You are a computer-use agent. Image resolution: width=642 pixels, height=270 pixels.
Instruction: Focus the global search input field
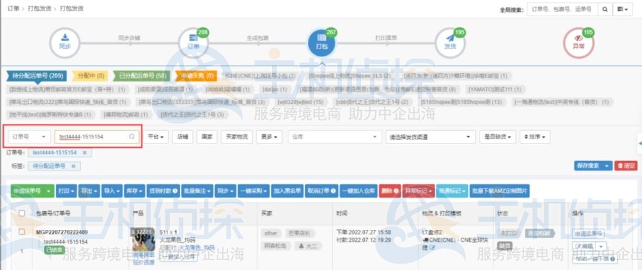point(562,9)
